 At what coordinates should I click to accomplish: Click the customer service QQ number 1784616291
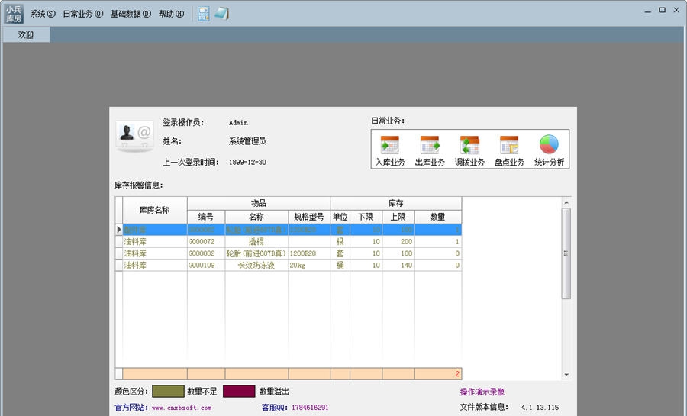click(x=310, y=408)
